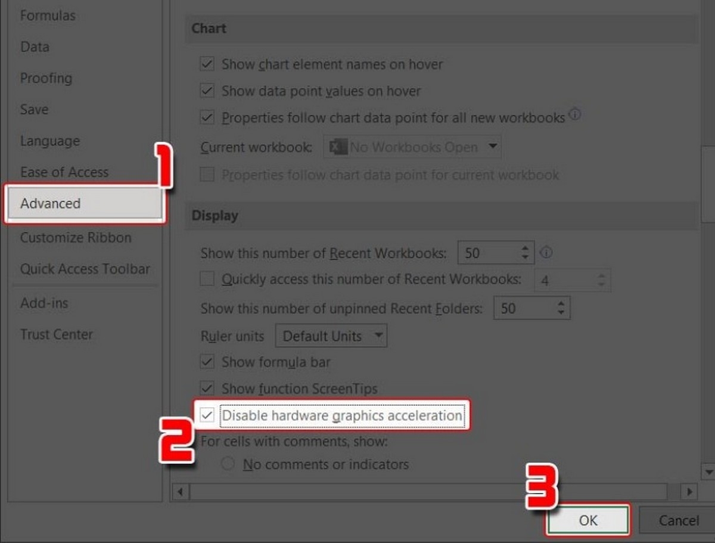Click the OK button
The image size is (715, 543).
click(587, 520)
